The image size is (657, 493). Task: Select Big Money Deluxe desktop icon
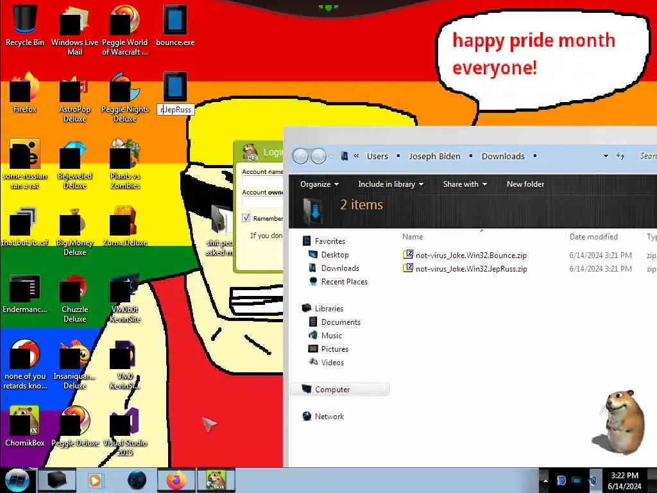pos(74,230)
